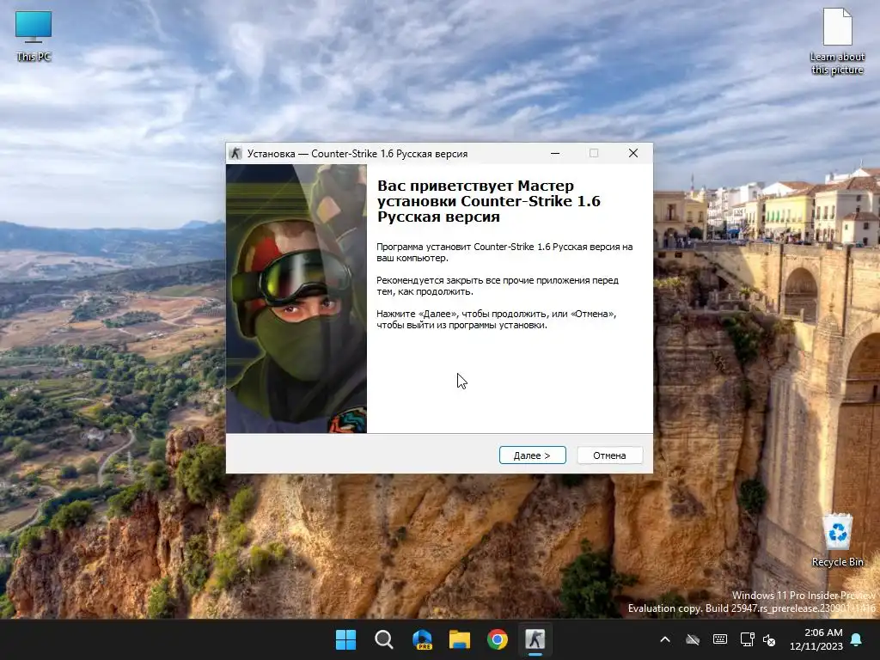Open touch keyboard tray icon

[720, 639]
